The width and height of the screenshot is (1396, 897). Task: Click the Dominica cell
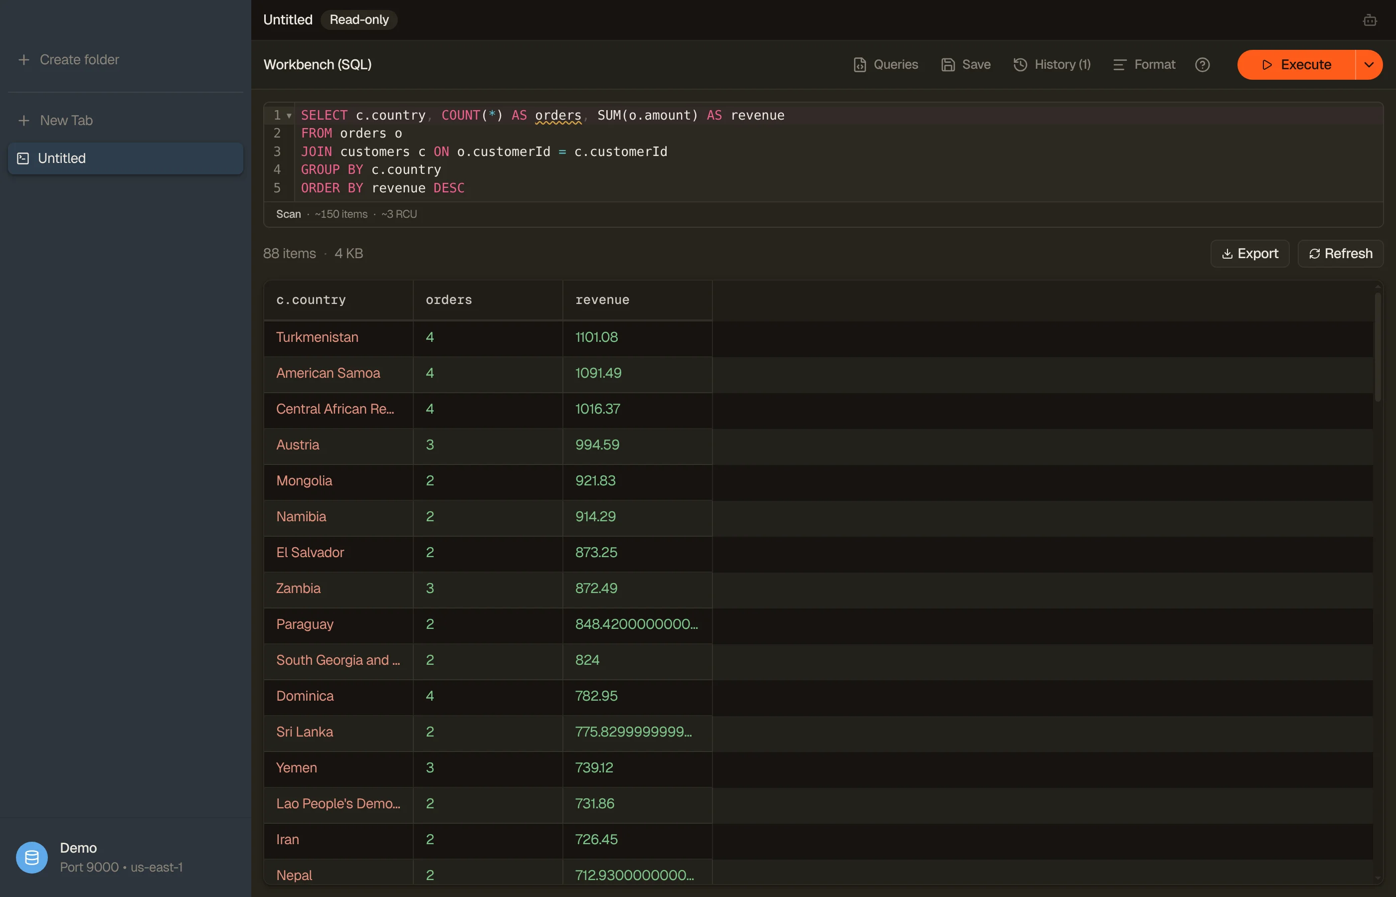[x=339, y=697]
